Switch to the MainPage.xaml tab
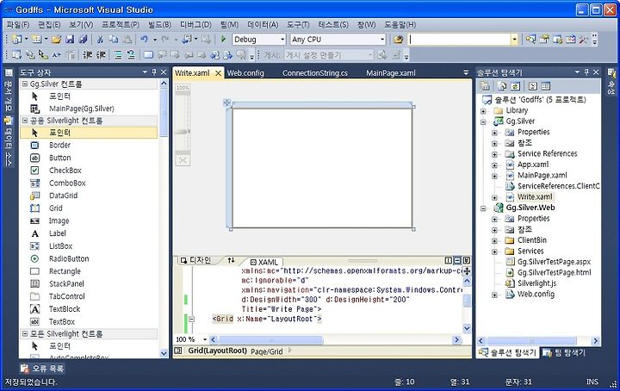The width and height of the screenshot is (620, 391). [x=391, y=72]
